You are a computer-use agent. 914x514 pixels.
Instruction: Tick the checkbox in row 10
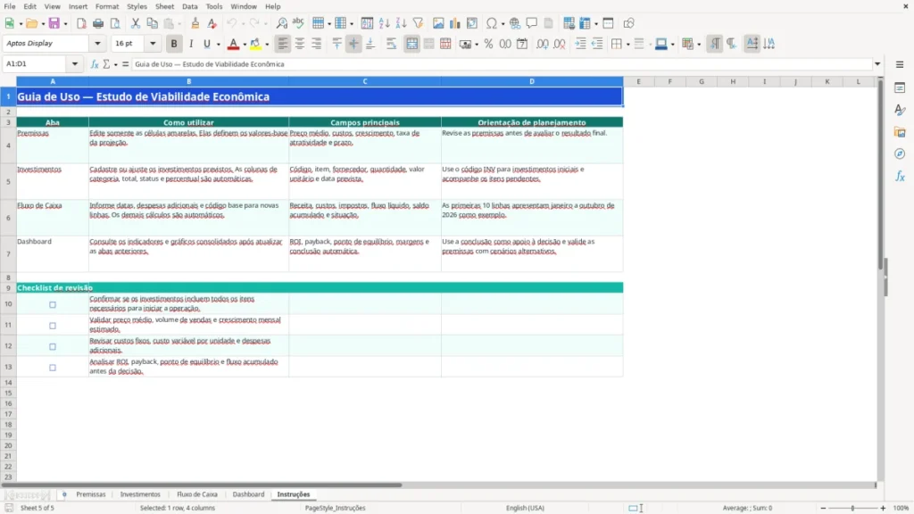tap(53, 305)
